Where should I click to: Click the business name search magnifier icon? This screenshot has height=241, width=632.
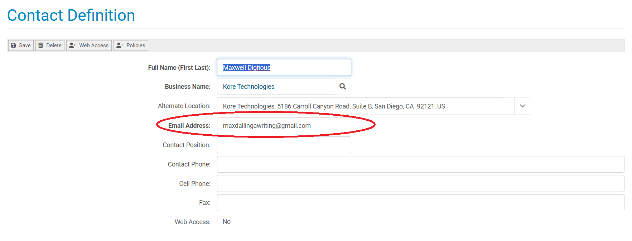click(342, 87)
